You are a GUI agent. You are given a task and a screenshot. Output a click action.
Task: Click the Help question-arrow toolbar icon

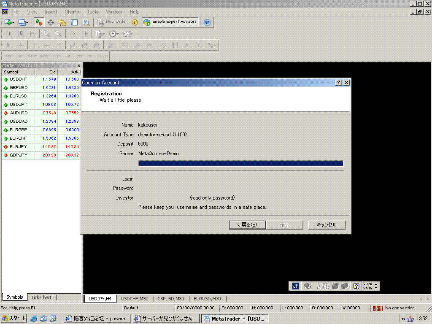point(207,22)
